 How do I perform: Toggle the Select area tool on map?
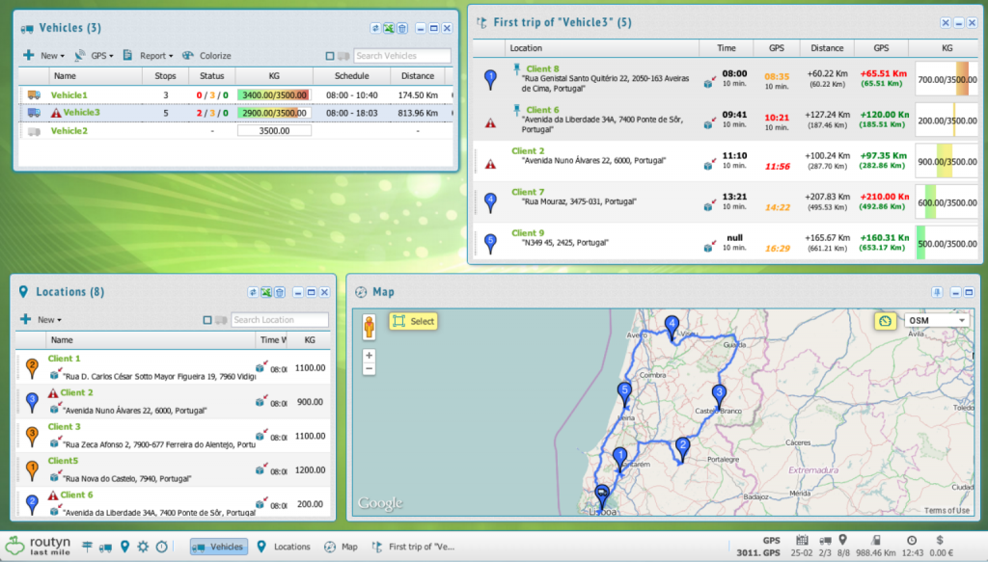(x=413, y=321)
